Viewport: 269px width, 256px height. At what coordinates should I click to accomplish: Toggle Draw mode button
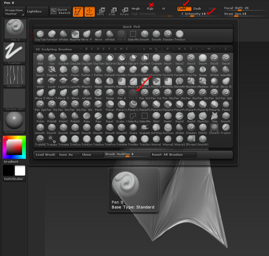(89, 12)
